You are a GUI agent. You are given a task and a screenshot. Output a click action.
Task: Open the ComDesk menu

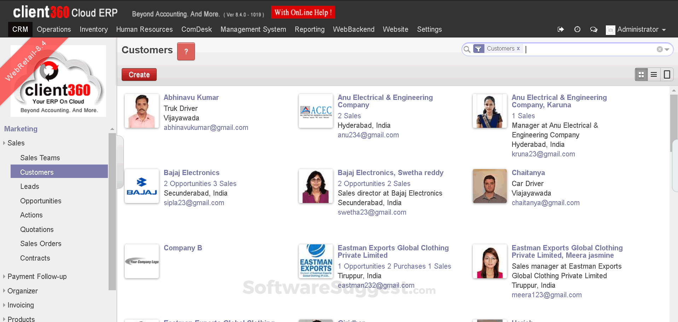pos(197,29)
